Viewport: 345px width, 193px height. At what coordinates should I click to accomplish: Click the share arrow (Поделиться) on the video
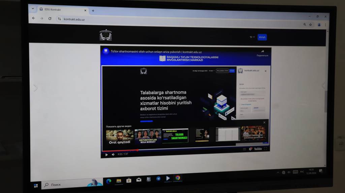(x=262, y=51)
